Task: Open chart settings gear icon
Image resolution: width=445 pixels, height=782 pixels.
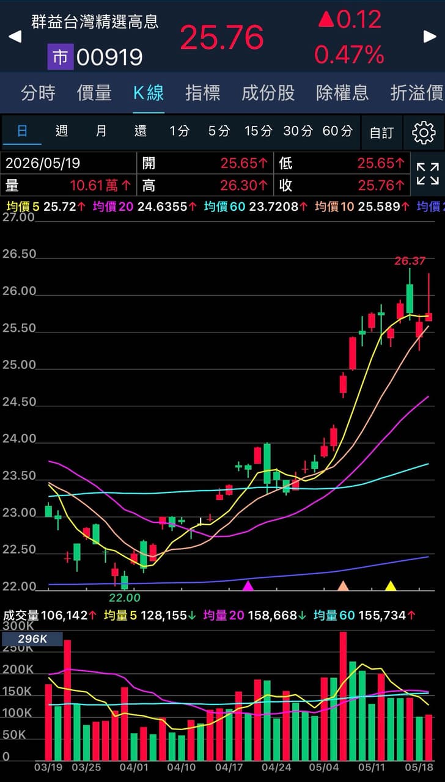Action: coord(424,132)
